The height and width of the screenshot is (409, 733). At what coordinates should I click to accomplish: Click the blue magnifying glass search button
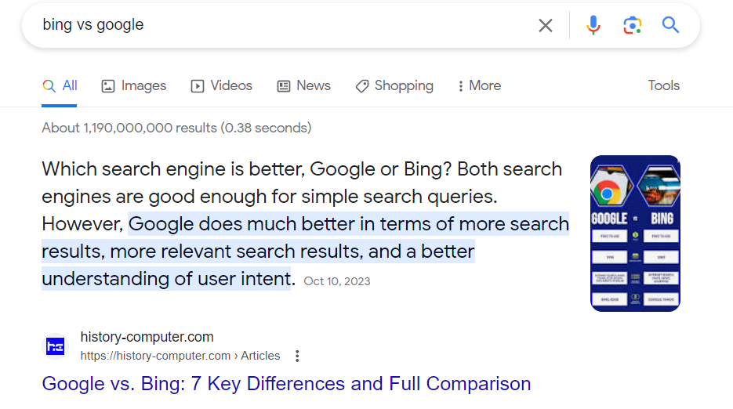click(x=670, y=25)
